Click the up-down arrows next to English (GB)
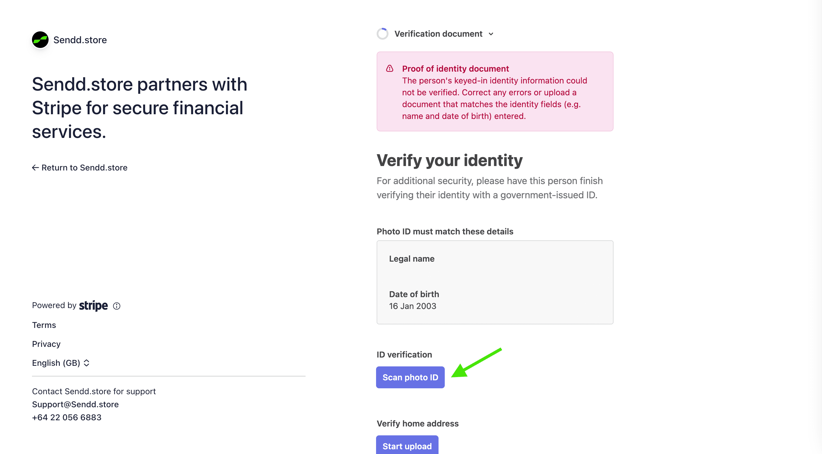 86,363
